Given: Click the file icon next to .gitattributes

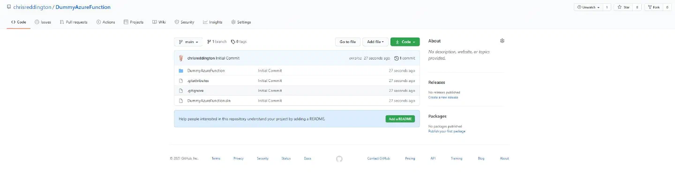Looking at the screenshot, I should (x=181, y=81).
